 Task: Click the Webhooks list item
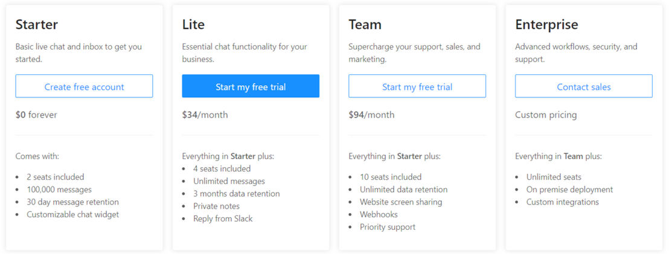[379, 214]
